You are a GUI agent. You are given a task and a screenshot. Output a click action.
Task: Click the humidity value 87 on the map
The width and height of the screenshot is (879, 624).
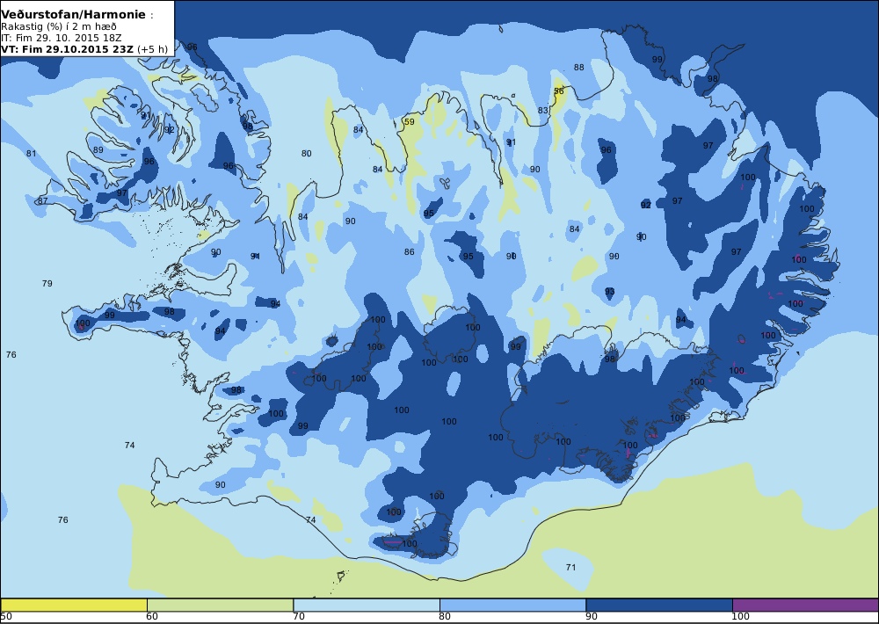[x=42, y=200]
